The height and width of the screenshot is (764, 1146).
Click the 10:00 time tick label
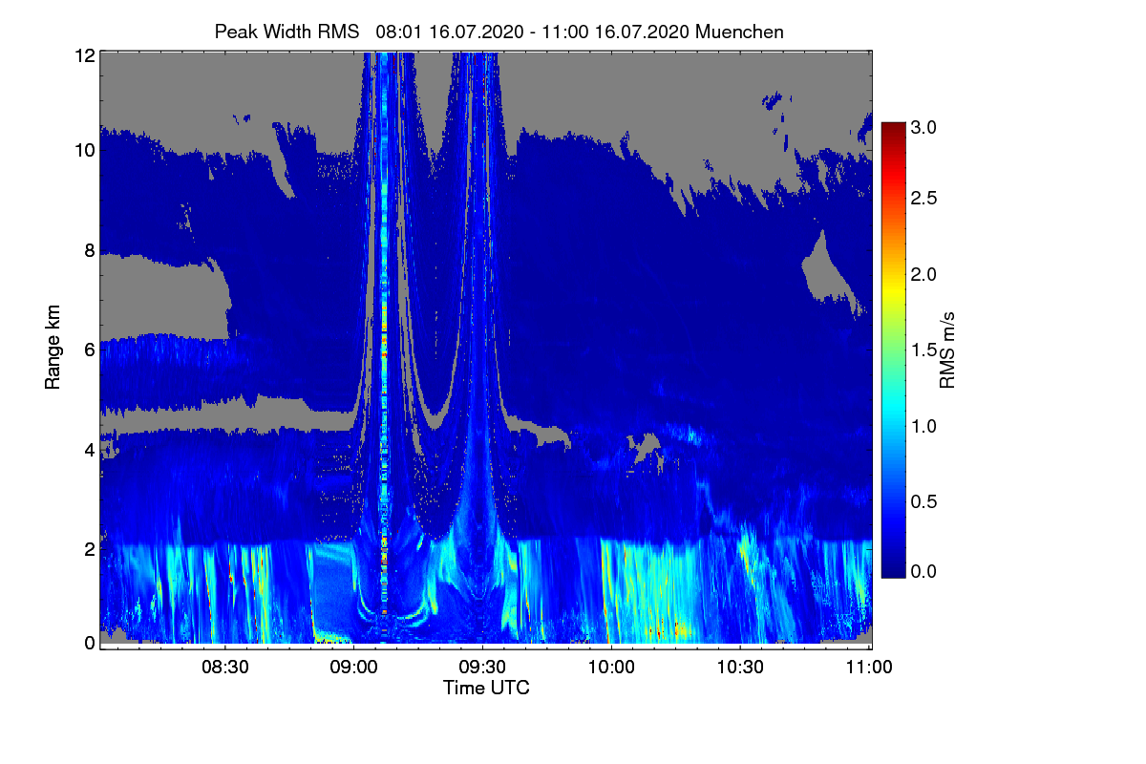point(611,666)
